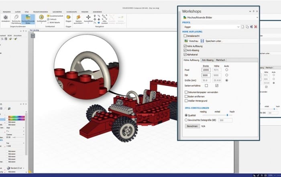This screenshot has width=281, height=177.
Task: Open the Zusammenarbeit item in the ribbon
Action: coord(55,16)
